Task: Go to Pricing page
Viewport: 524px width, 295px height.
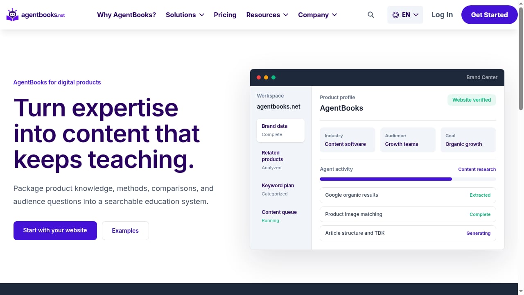Action: click(225, 15)
